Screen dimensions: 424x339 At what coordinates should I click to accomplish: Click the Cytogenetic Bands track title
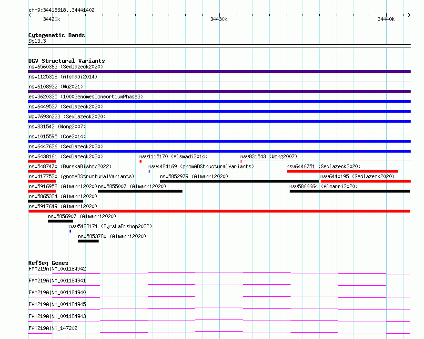pyautogui.click(x=57, y=35)
